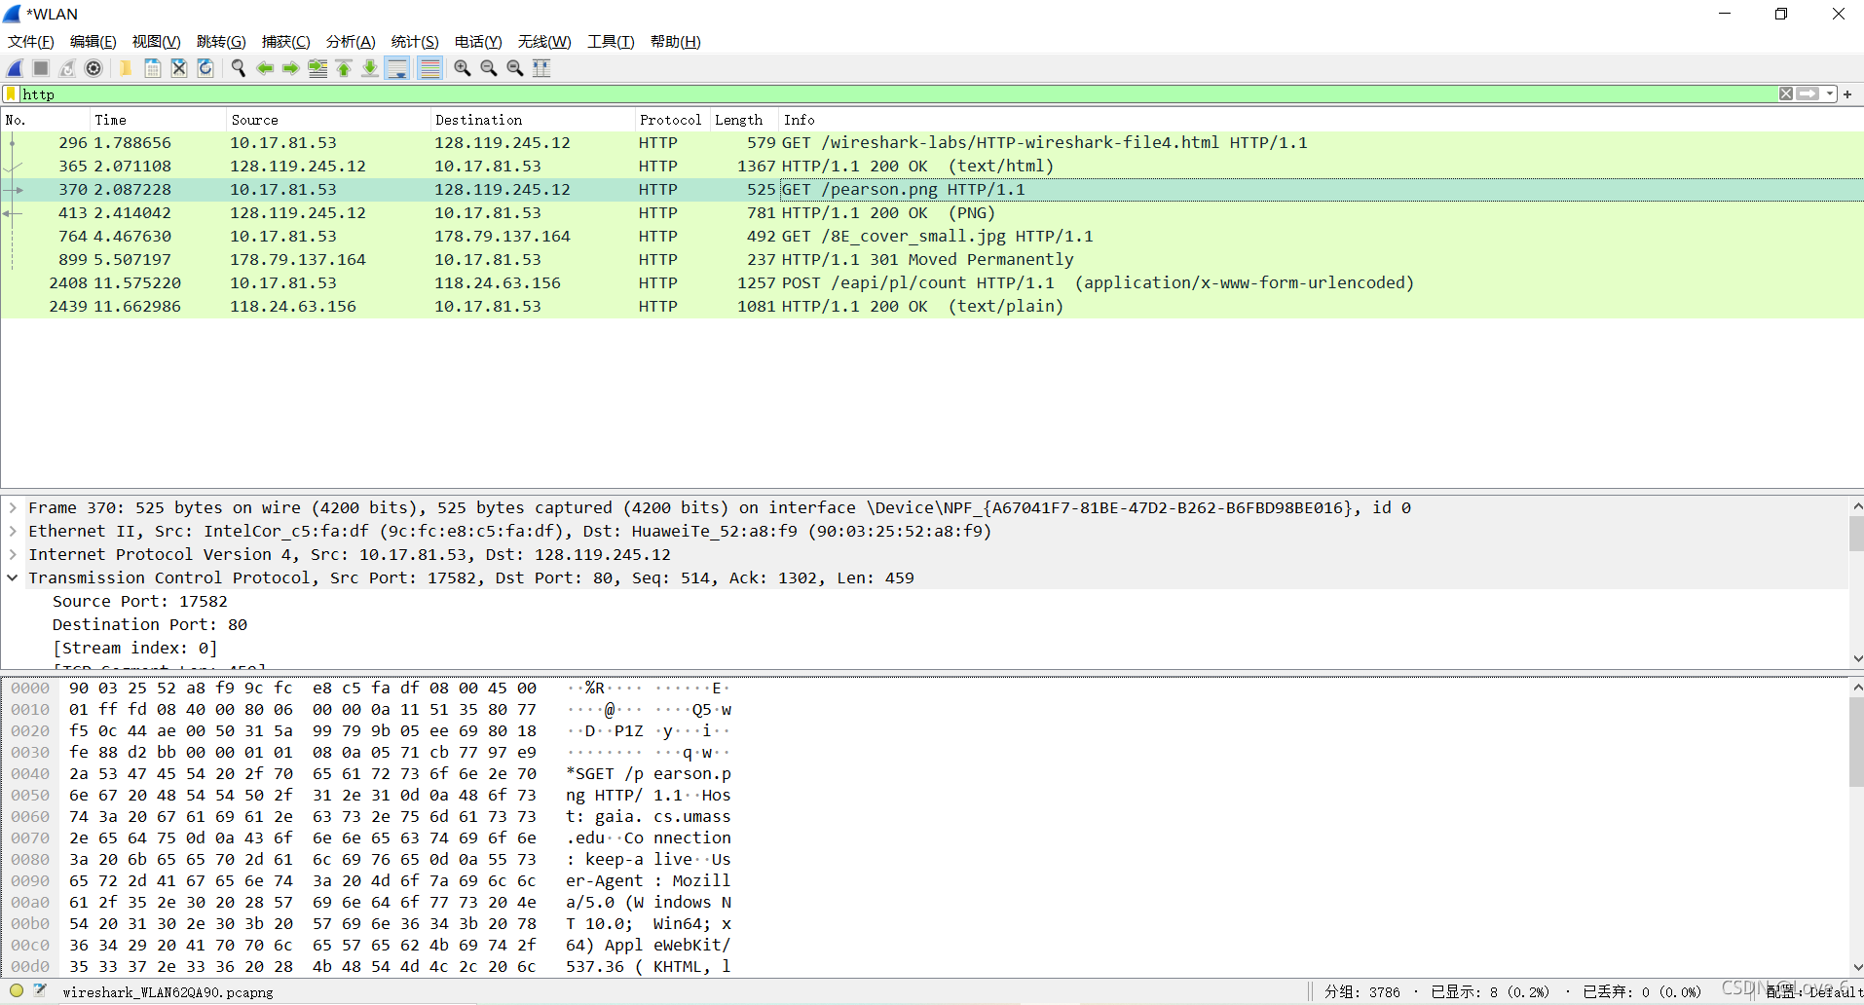Open the 电话(Y) menu
The height and width of the screenshot is (1005, 1864).
478,42
